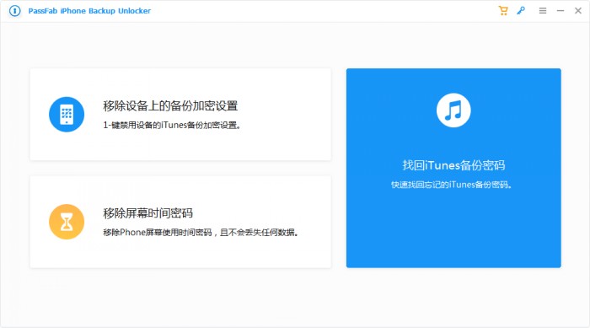The width and height of the screenshot is (590, 328).
Task: Open the hamburger menu
Action: 543,11
